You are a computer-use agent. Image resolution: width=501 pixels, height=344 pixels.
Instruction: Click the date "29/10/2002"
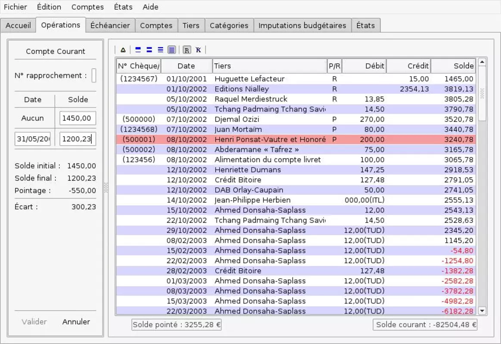point(187,230)
